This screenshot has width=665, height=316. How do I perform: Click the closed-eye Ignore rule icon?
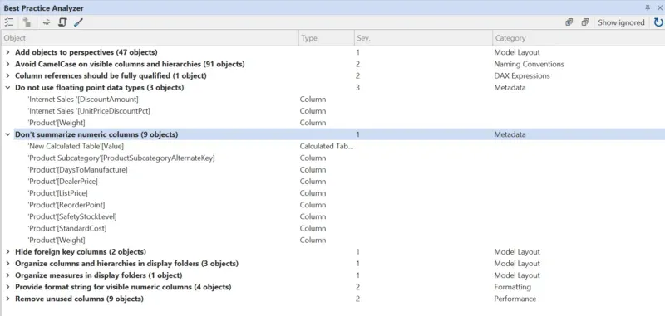pos(47,22)
